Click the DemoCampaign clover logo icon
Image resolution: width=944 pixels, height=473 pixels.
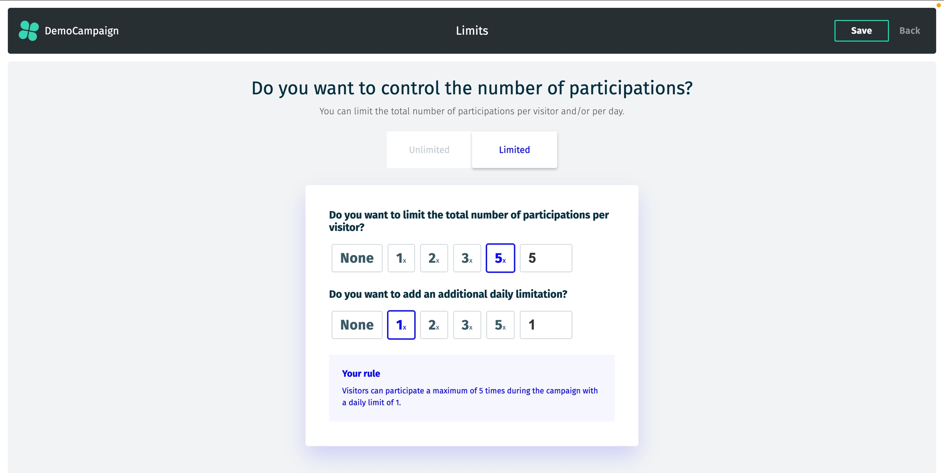tap(29, 31)
